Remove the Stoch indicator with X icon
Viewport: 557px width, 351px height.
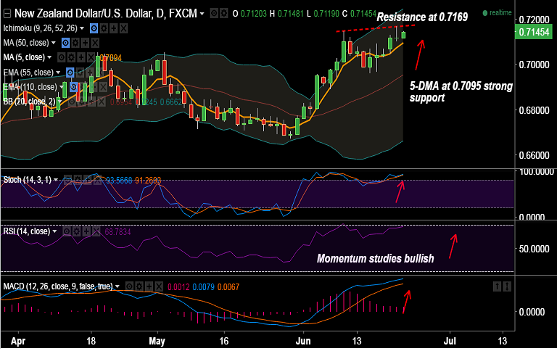click(x=97, y=180)
